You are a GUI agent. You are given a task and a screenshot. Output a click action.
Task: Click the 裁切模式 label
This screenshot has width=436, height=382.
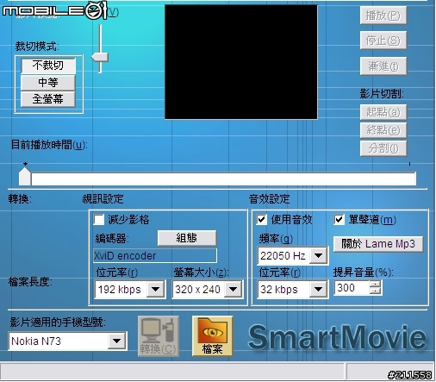click(37, 46)
